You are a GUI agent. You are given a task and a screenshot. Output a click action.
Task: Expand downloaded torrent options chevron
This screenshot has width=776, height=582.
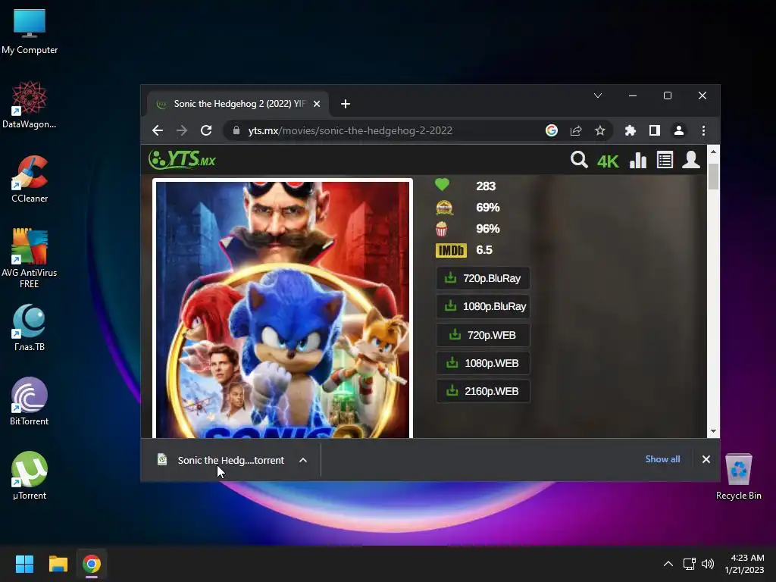tap(303, 460)
